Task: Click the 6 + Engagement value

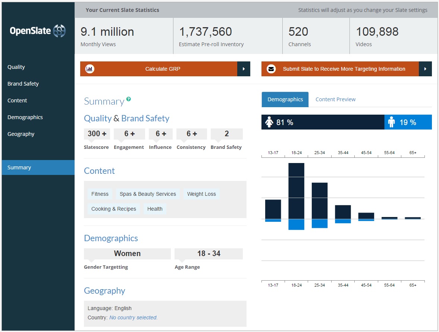Action: 129,134
